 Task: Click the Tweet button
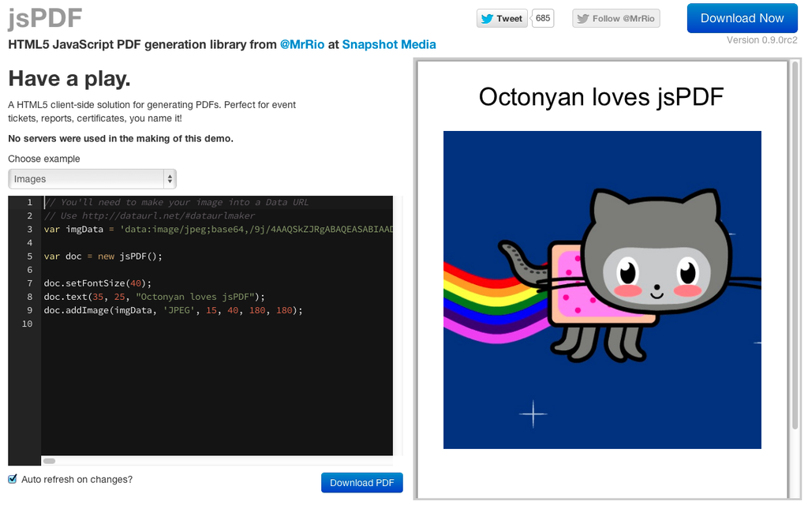click(x=502, y=19)
